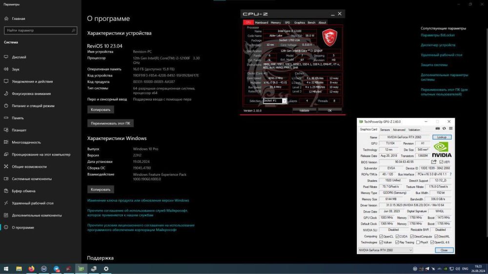488x274 pixels.
Task: Launch Firefox from the taskbar
Action: click(31, 269)
